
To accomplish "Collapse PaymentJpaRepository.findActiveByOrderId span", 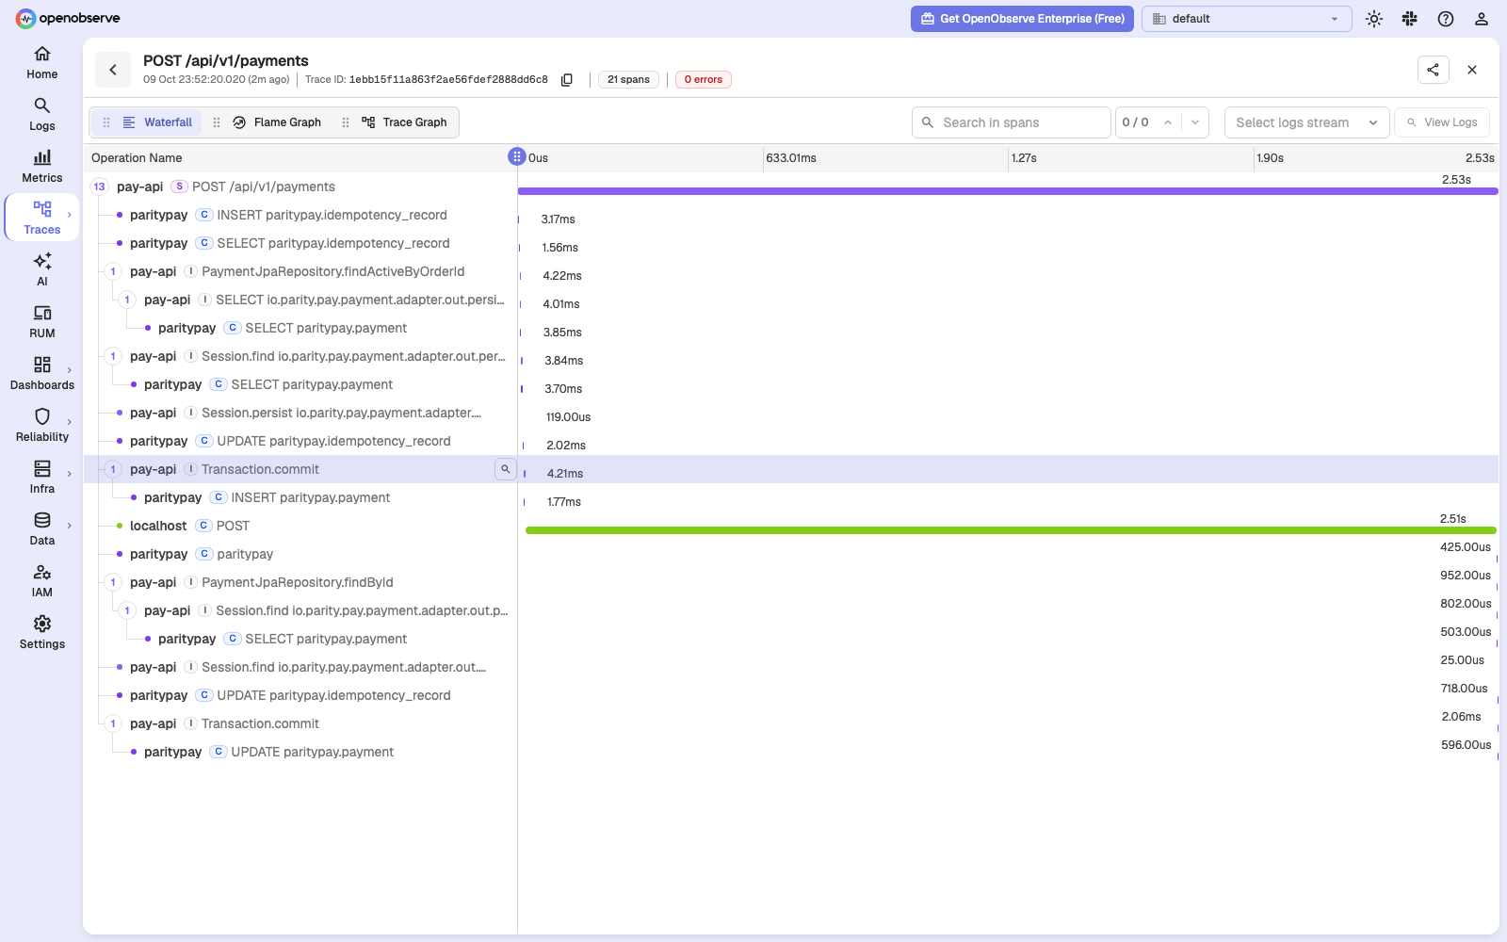I will tap(113, 271).
